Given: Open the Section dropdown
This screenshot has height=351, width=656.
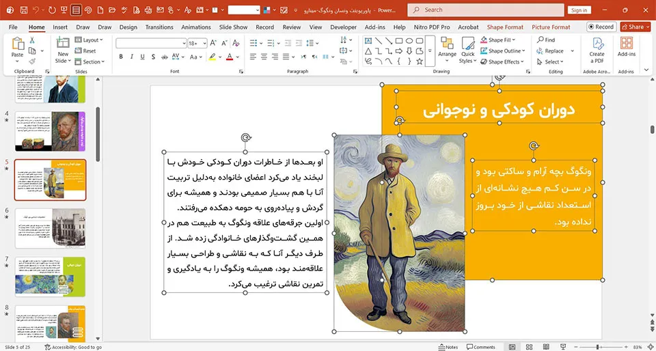Looking at the screenshot, I should [x=90, y=61].
